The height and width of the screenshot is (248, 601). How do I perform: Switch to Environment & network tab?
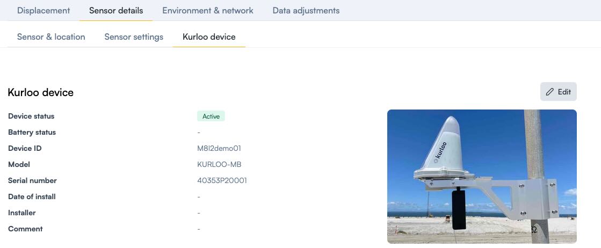208,10
